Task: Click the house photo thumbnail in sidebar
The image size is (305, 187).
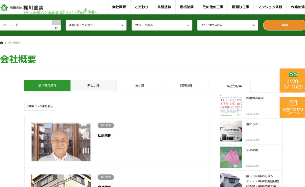Action: (231, 180)
